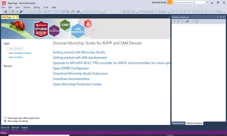227x136 pixels.
Task: Click the Start Debugging play icon
Action: click(181, 12)
